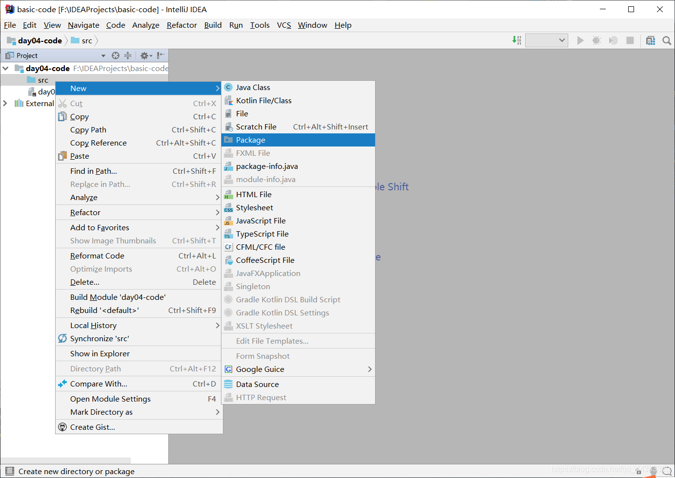This screenshot has height=478, width=675.
Task: Select Compare With entry
Action: (x=139, y=384)
